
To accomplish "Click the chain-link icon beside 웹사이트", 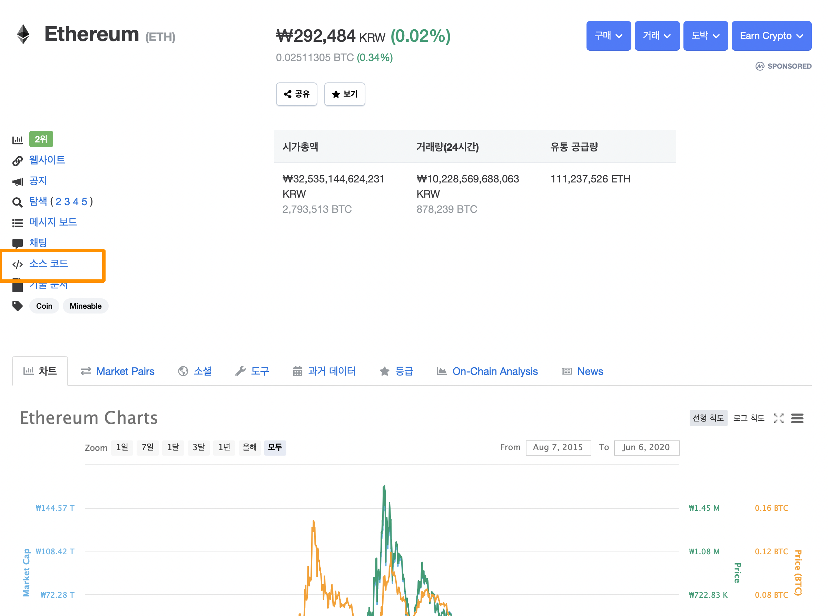I will coord(18,161).
